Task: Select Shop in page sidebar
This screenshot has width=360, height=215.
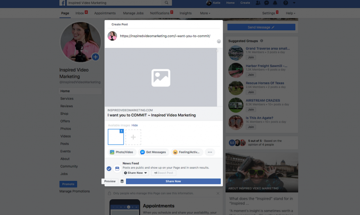Action: click(x=64, y=114)
